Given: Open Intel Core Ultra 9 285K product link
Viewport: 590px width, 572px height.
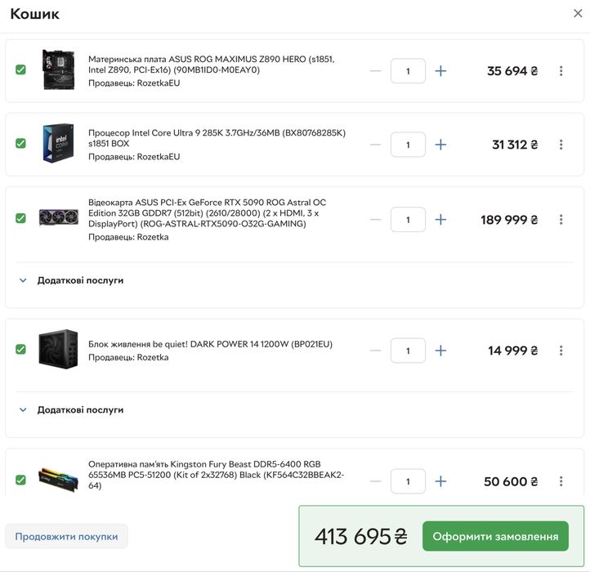Looking at the screenshot, I should click(217, 137).
